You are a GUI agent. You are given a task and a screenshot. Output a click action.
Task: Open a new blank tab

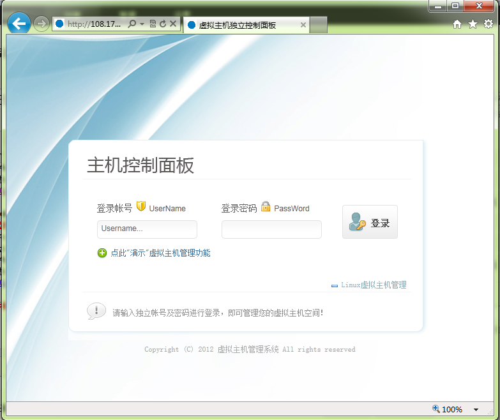[319, 25]
